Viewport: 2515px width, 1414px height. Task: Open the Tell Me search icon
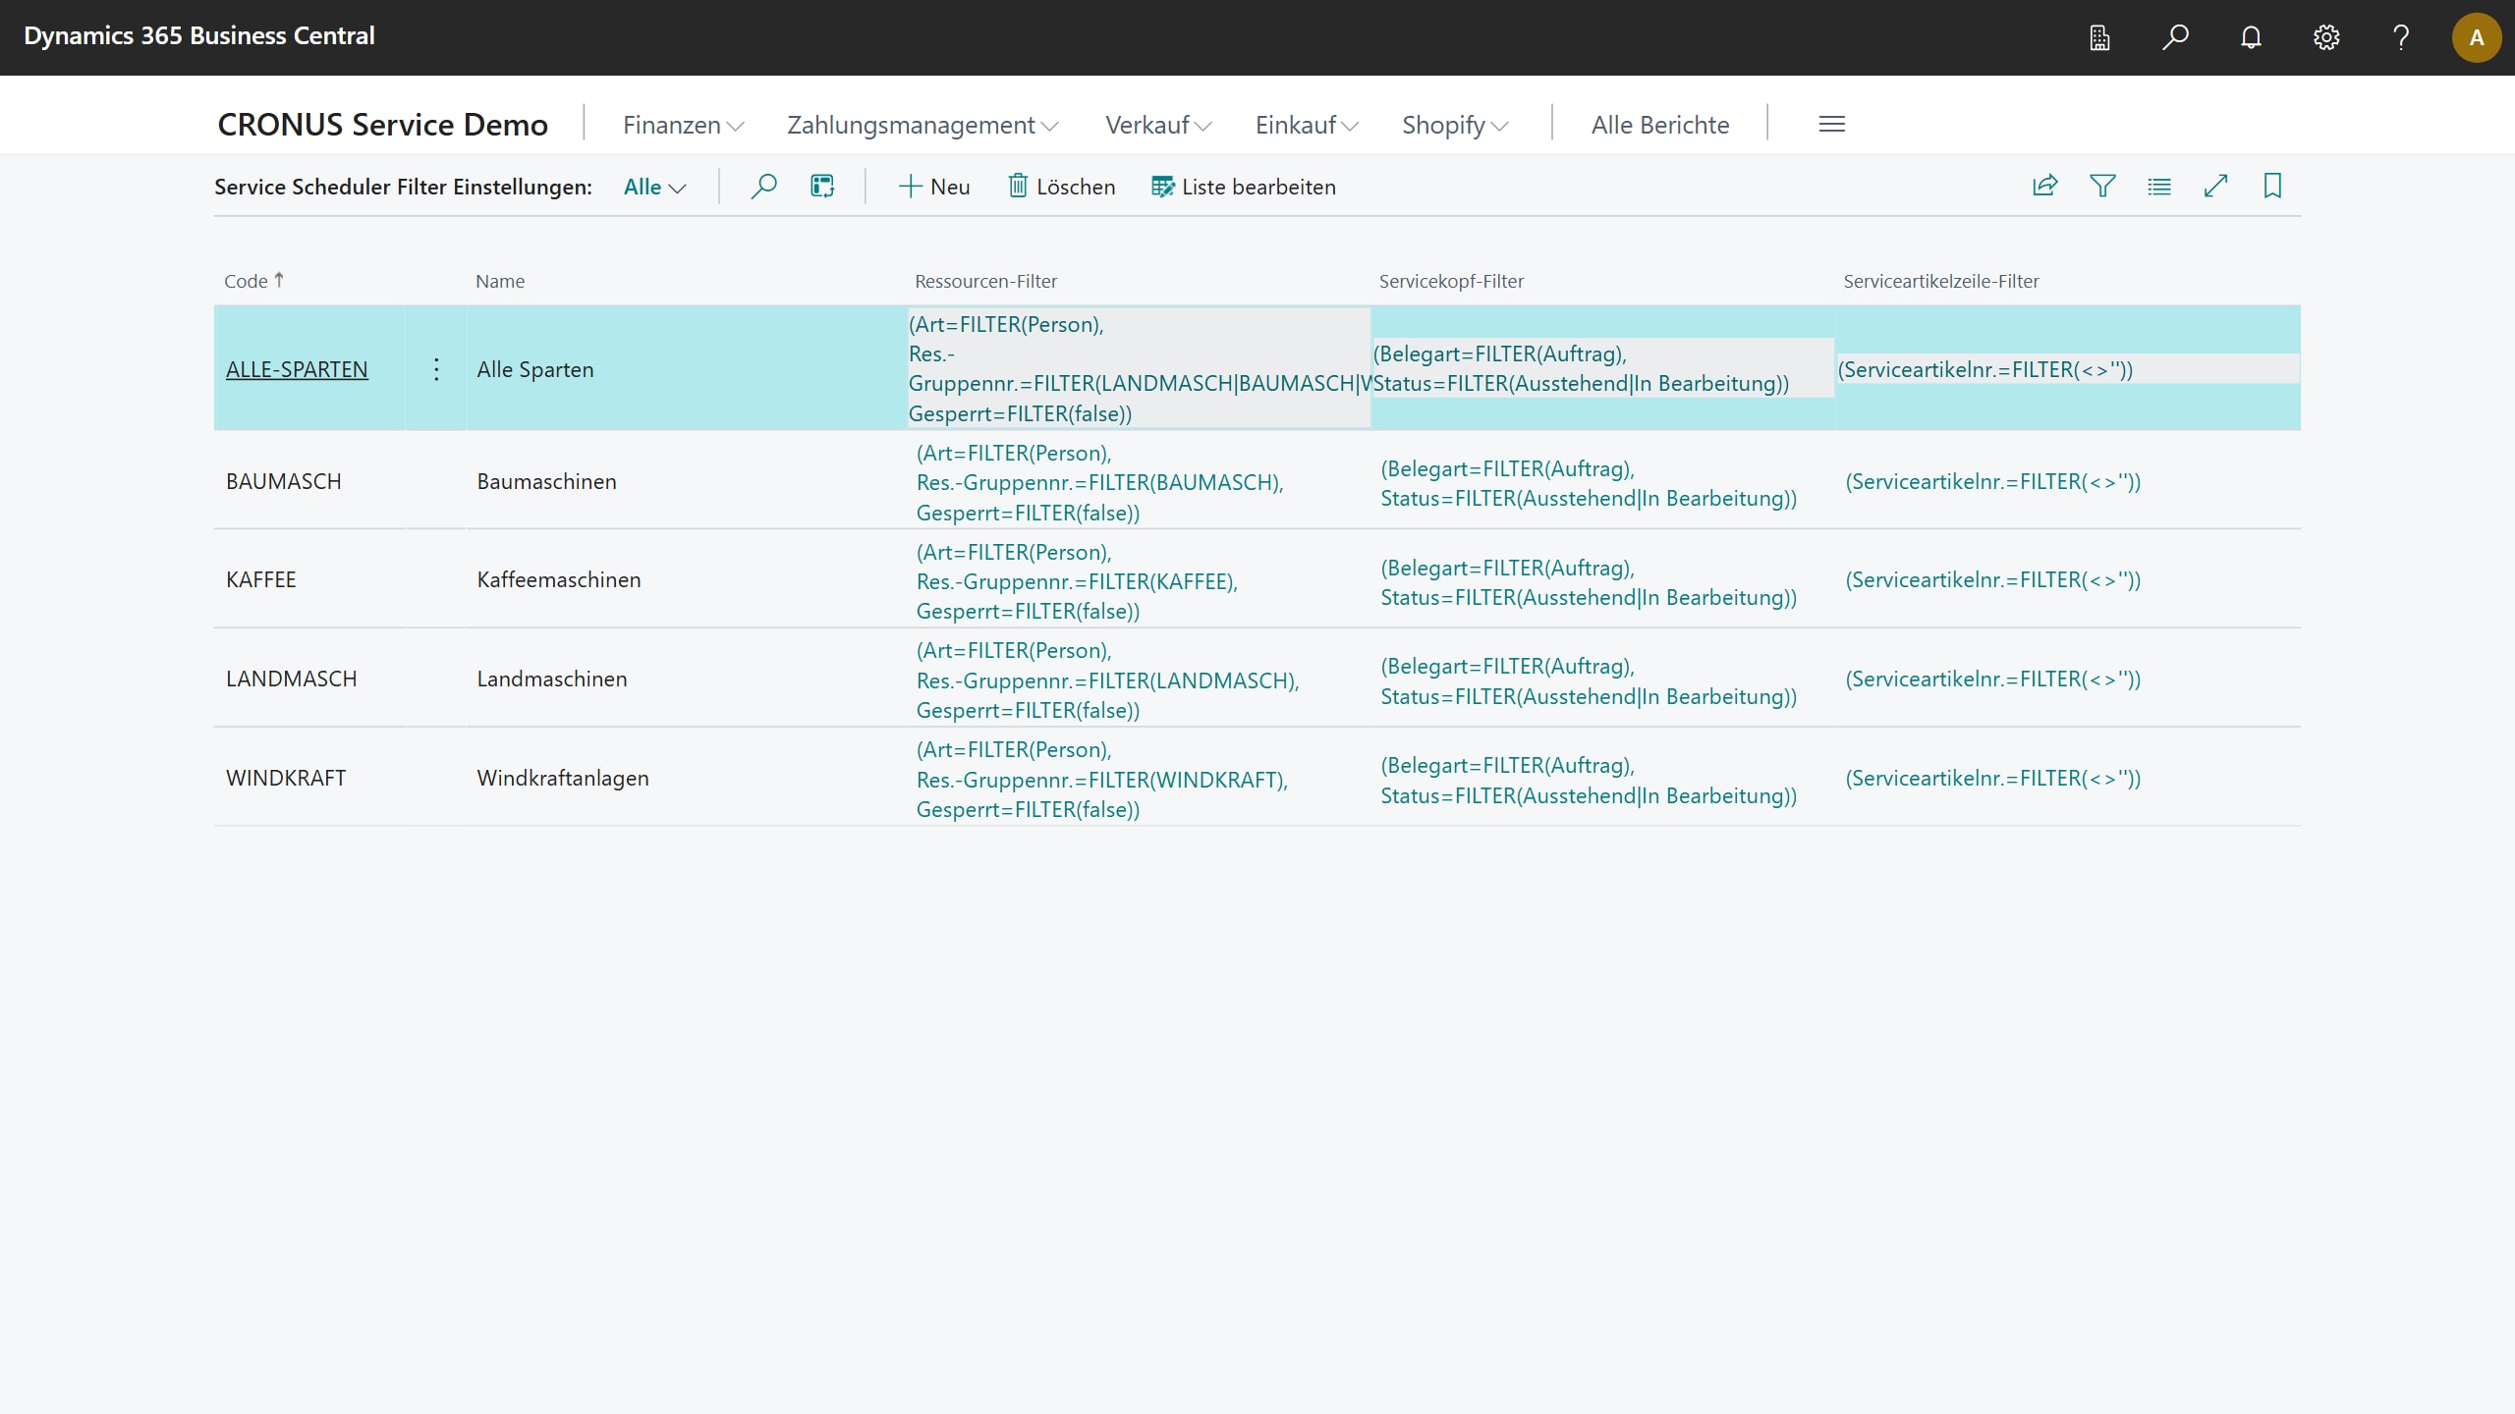(2175, 37)
